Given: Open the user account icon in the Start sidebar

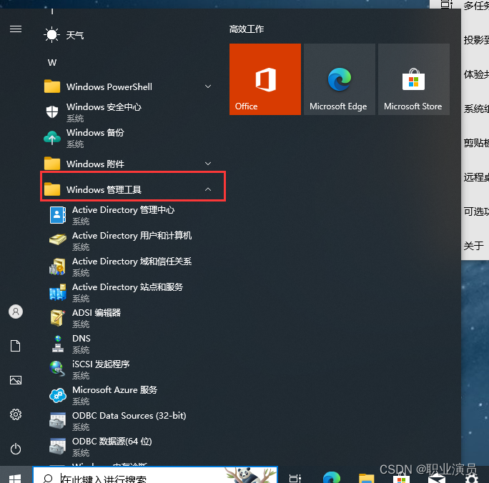Looking at the screenshot, I should coord(16,312).
